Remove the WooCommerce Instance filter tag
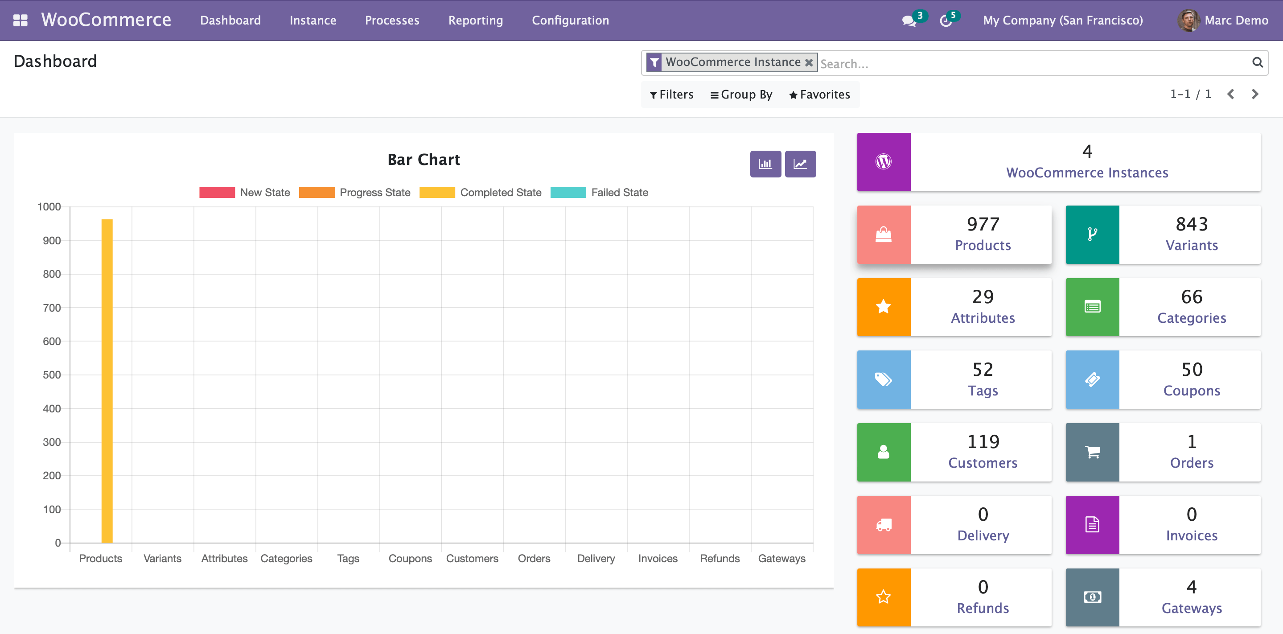The image size is (1283, 634). pyautogui.click(x=809, y=62)
